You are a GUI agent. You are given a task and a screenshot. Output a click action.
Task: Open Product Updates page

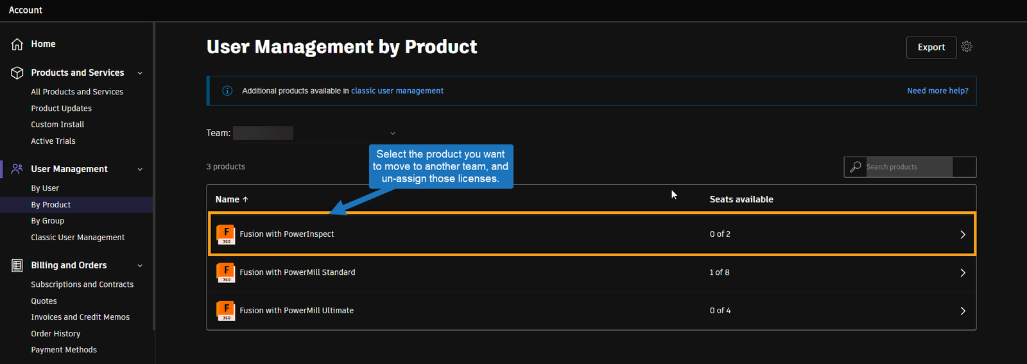click(x=61, y=108)
